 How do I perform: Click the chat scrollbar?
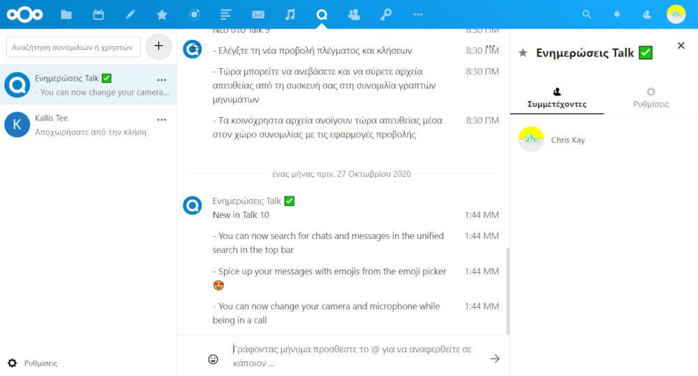tap(508, 291)
